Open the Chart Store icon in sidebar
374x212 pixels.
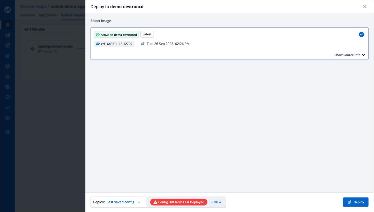coord(8,76)
